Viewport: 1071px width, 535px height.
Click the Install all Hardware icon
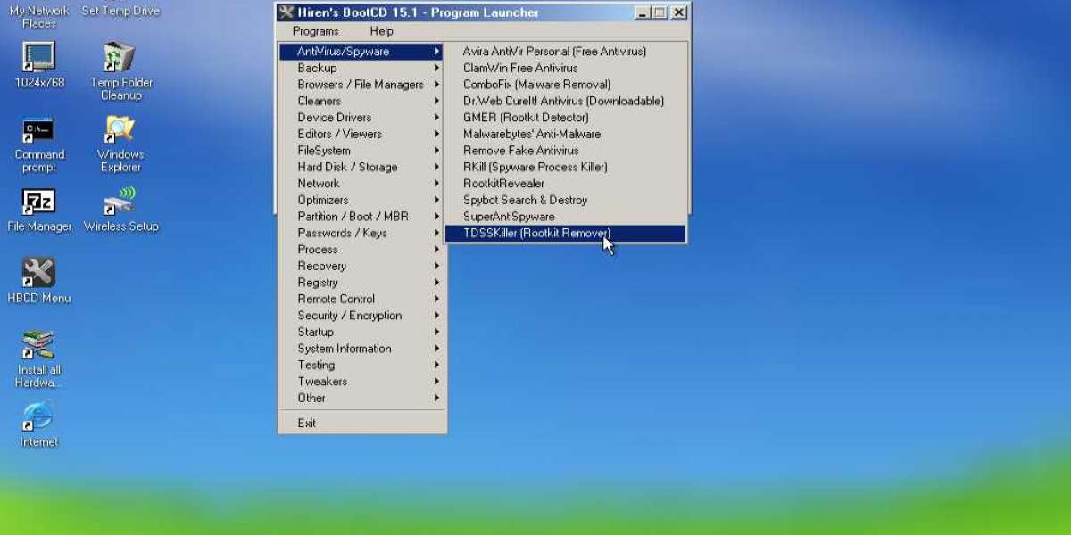[x=38, y=345]
